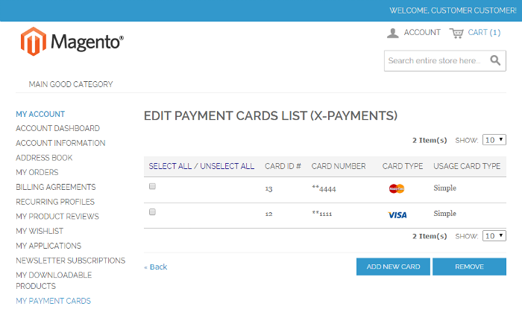Screen dimensions: 522x312
Task: Open Billing Agreements
Action: (56, 187)
